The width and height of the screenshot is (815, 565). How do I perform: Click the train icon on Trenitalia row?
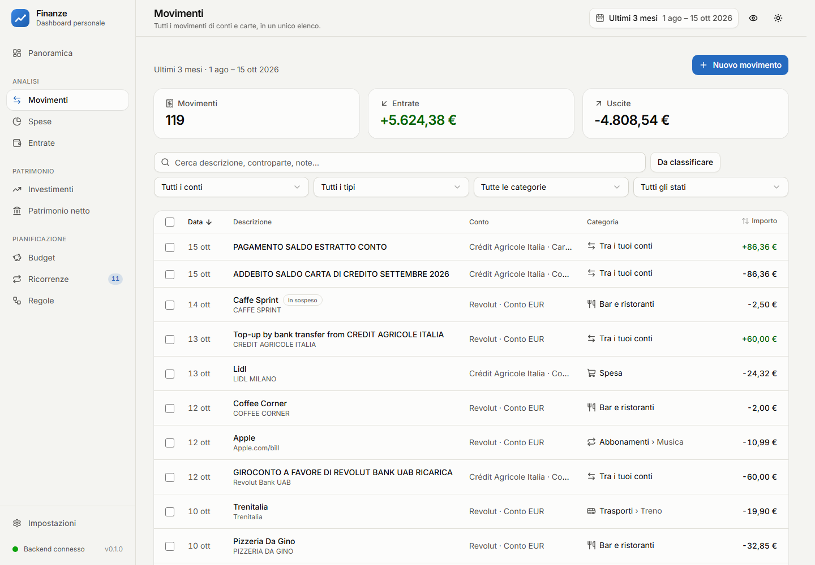point(591,511)
